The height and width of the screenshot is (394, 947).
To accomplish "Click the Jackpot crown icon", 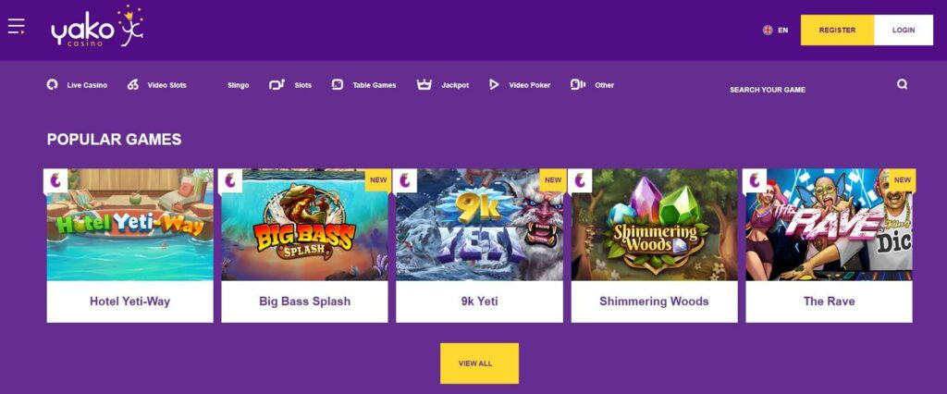I will pos(424,84).
